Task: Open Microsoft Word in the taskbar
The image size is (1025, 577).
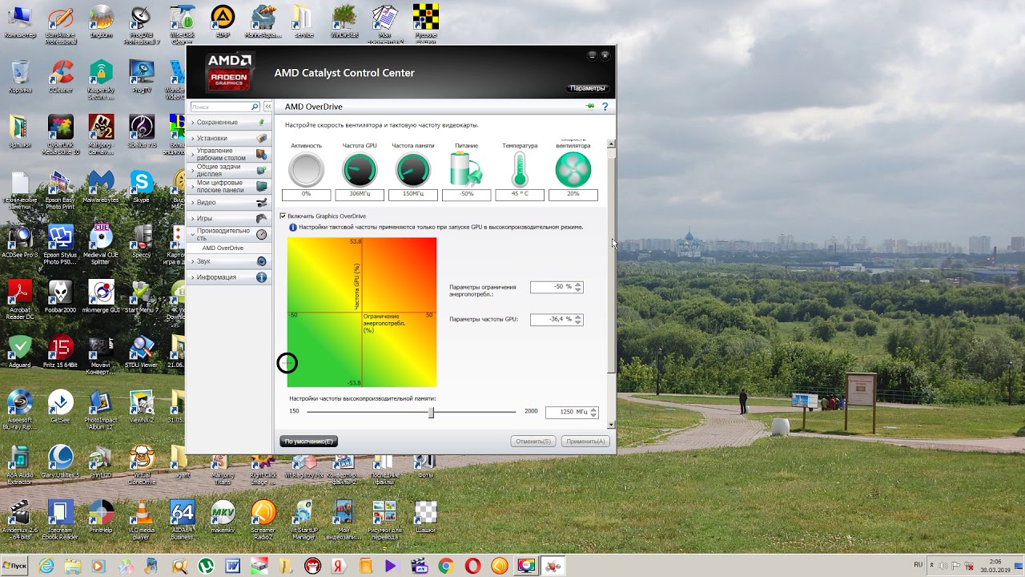Action: click(x=233, y=566)
